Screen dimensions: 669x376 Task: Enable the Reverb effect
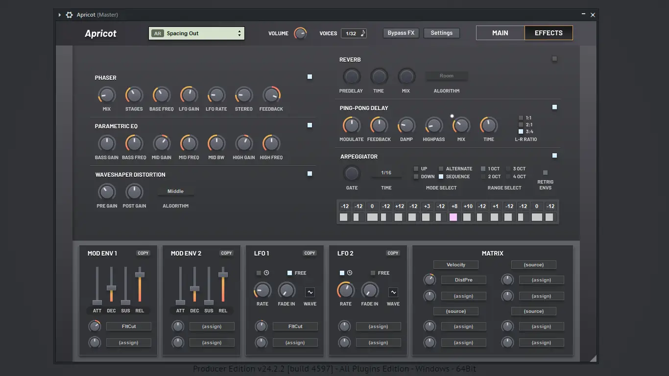(554, 59)
